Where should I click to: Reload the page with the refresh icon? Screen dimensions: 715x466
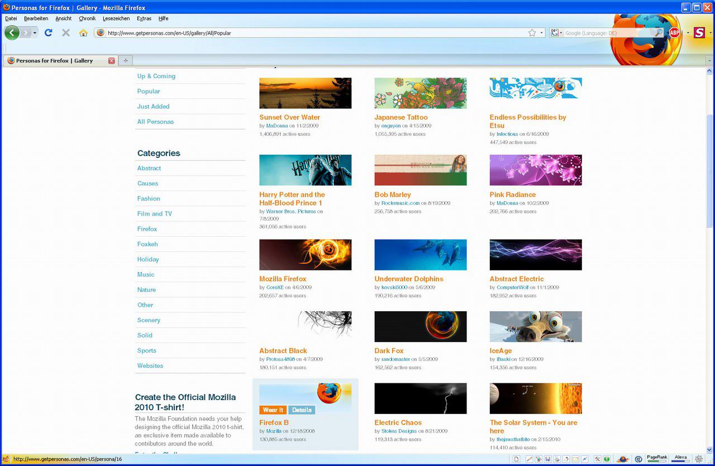click(48, 33)
